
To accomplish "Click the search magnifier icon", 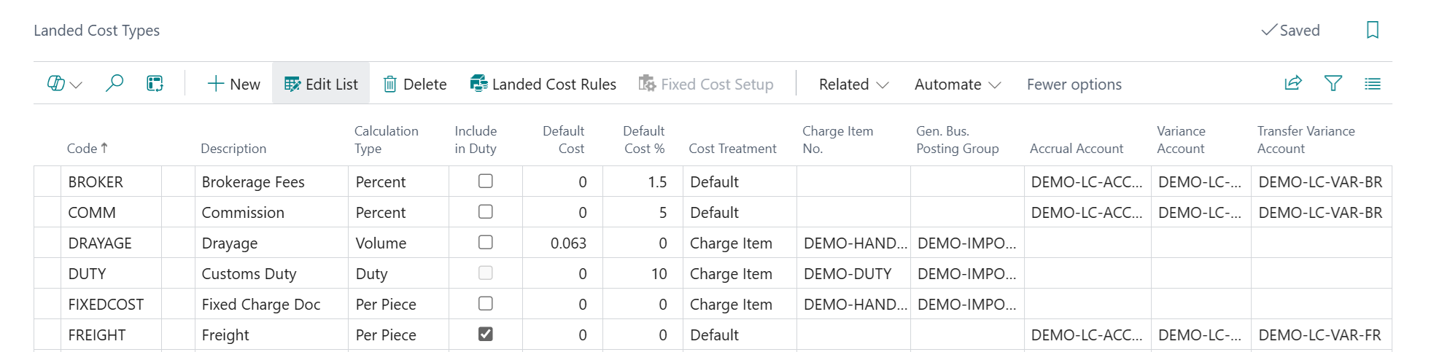I will pyautogui.click(x=115, y=84).
